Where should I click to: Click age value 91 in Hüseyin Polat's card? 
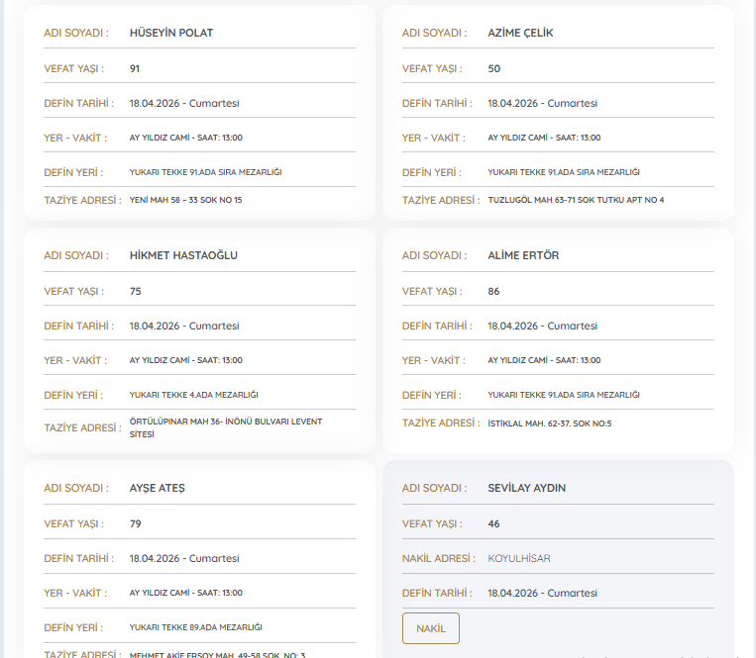[x=135, y=69]
